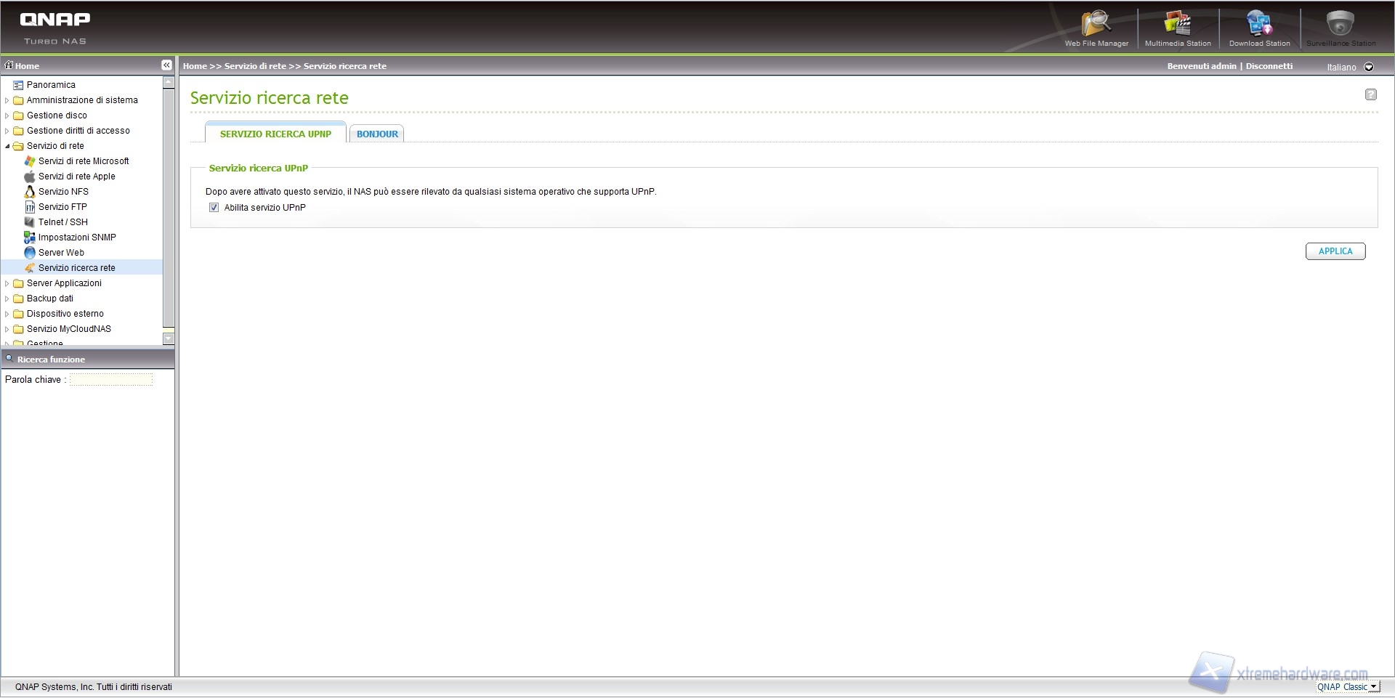Image resolution: width=1395 pixels, height=698 pixels.
Task: Select the Servizio Ricerca UPnP tab
Action: tap(275, 134)
